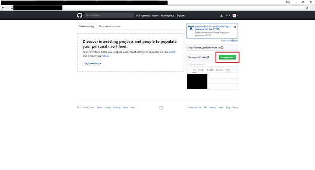
Task: Go to Marketplace in the header
Action: (x=168, y=16)
